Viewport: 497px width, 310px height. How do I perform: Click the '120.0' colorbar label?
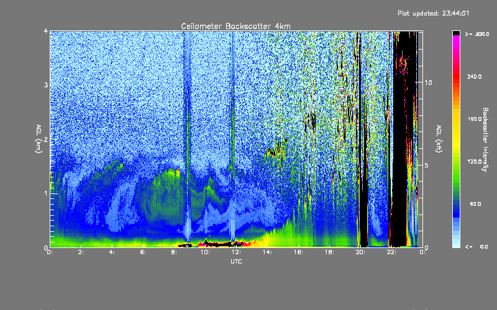[475, 161]
